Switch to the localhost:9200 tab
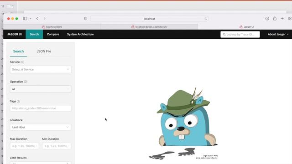Viewport: 292px width, 164px height. [52, 27]
